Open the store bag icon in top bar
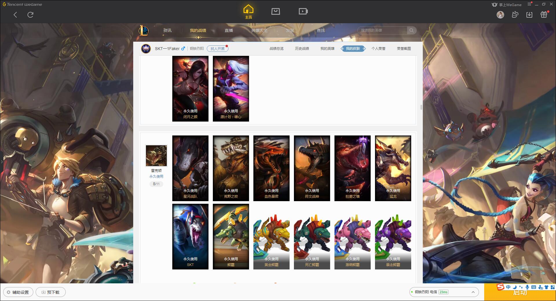 (275, 11)
